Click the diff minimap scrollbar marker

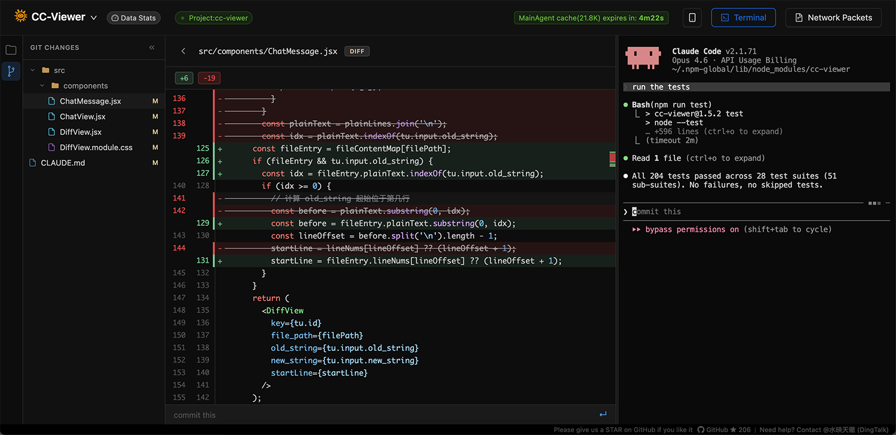pos(612,159)
